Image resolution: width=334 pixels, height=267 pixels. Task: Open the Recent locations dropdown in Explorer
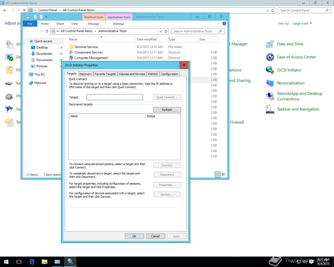pos(41,31)
